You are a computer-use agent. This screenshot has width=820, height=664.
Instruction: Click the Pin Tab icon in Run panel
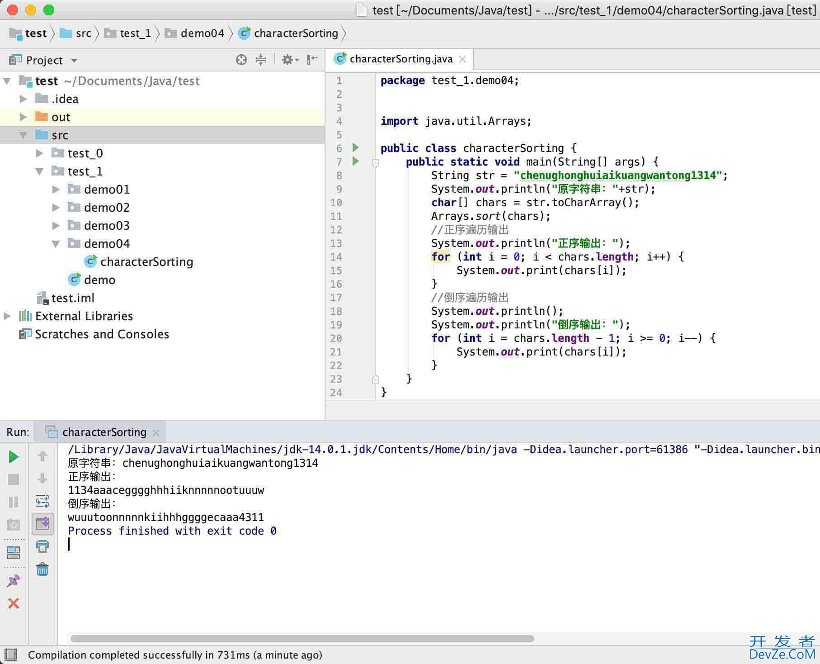pos(14,581)
